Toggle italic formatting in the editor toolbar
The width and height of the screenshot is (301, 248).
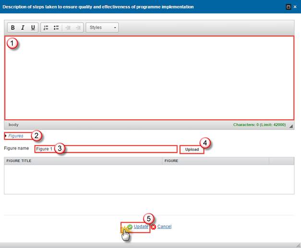[x=23, y=27]
